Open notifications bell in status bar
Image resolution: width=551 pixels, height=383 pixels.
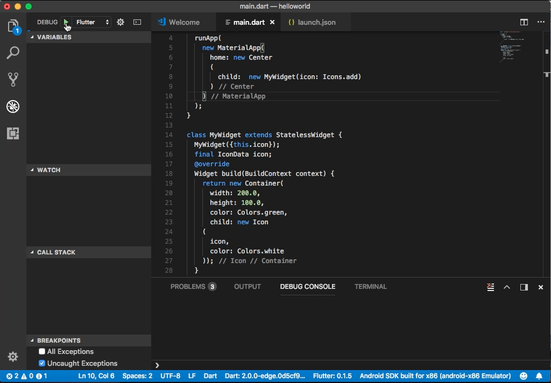pyautogui.click(x=539, y=376)
